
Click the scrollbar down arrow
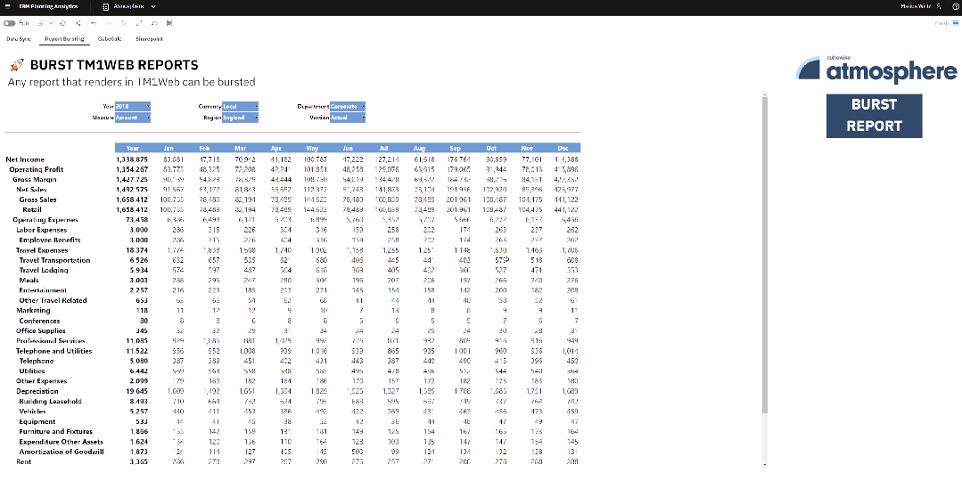pos(764,465)
